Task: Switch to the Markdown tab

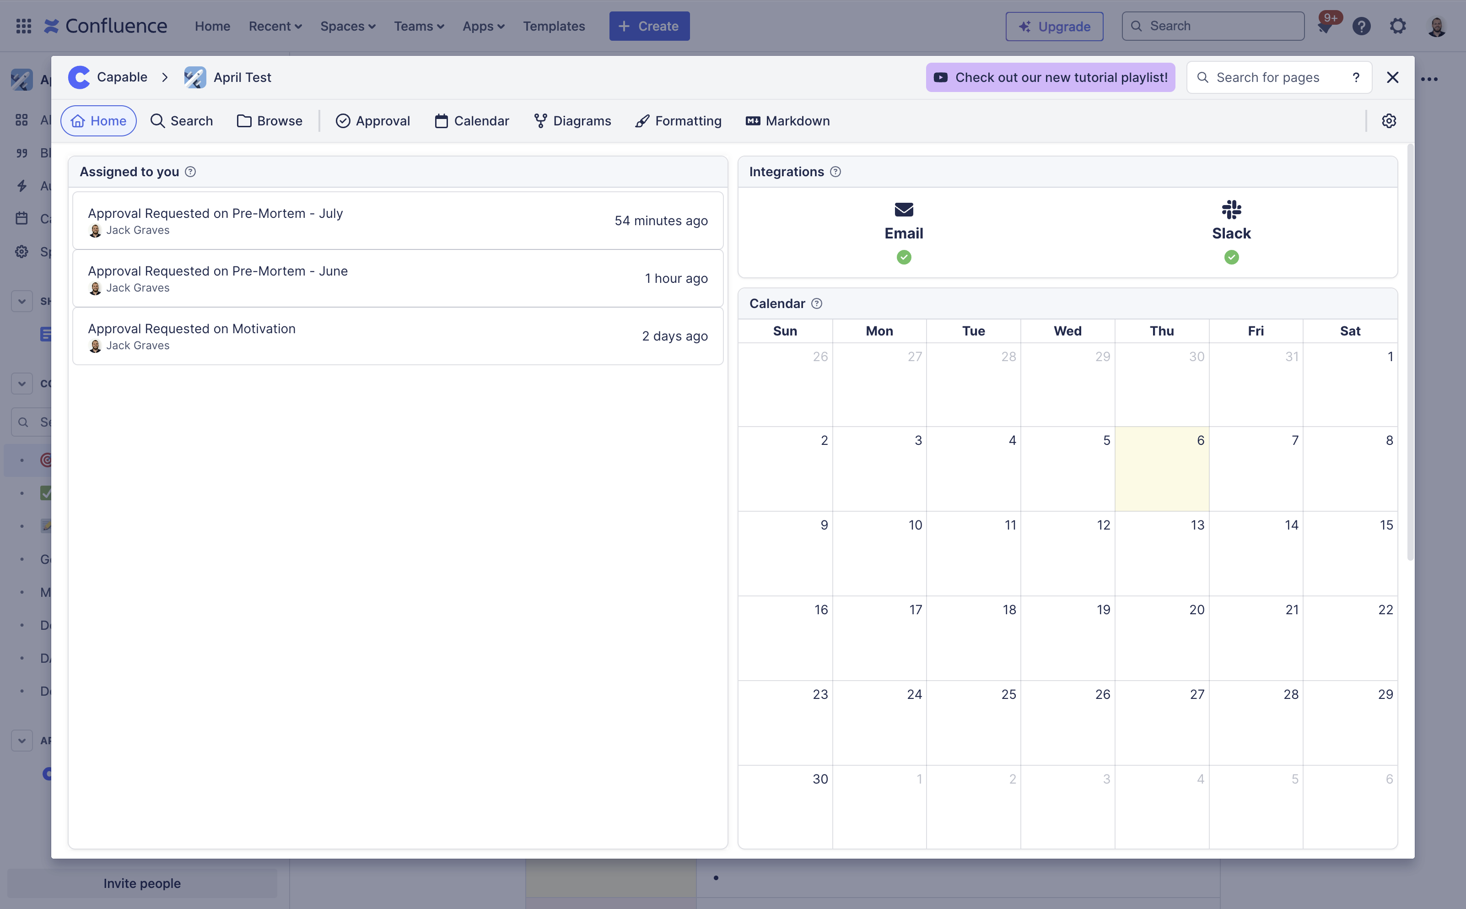Action: click(x=787, y=121)
